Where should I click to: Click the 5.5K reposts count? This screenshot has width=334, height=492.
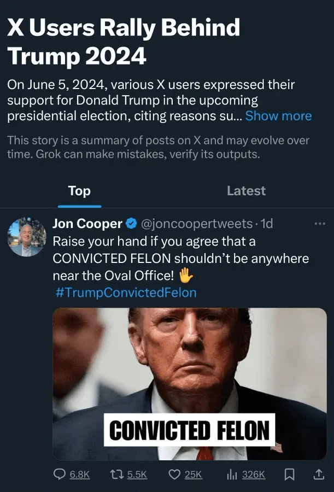click(137, 475)
